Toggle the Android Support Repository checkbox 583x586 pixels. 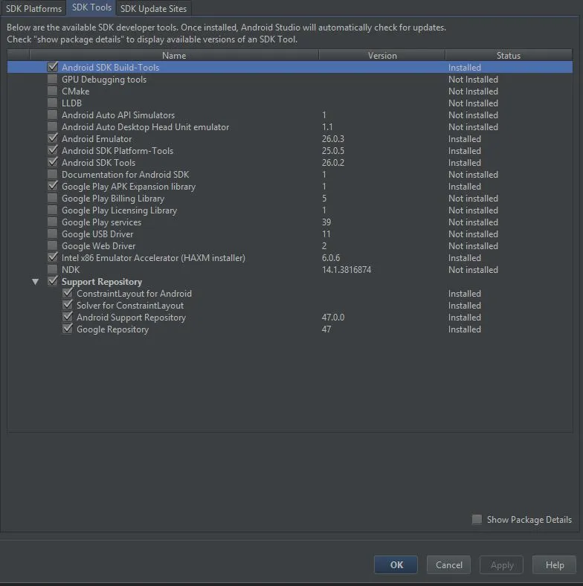[x=68, y=317]
